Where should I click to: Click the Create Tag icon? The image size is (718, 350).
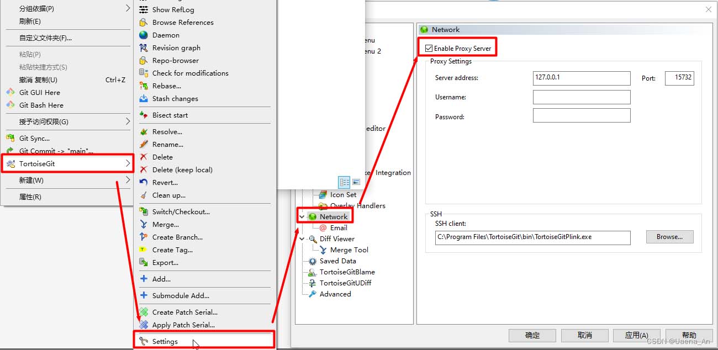pyautogui.click(x=144, y=250)
